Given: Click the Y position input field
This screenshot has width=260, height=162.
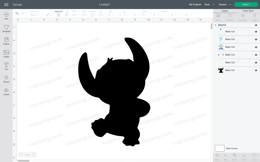Looking at the screenshot, I should coord(182,15).
